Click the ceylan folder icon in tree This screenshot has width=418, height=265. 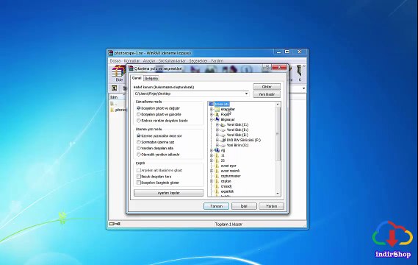click(217, 181)
